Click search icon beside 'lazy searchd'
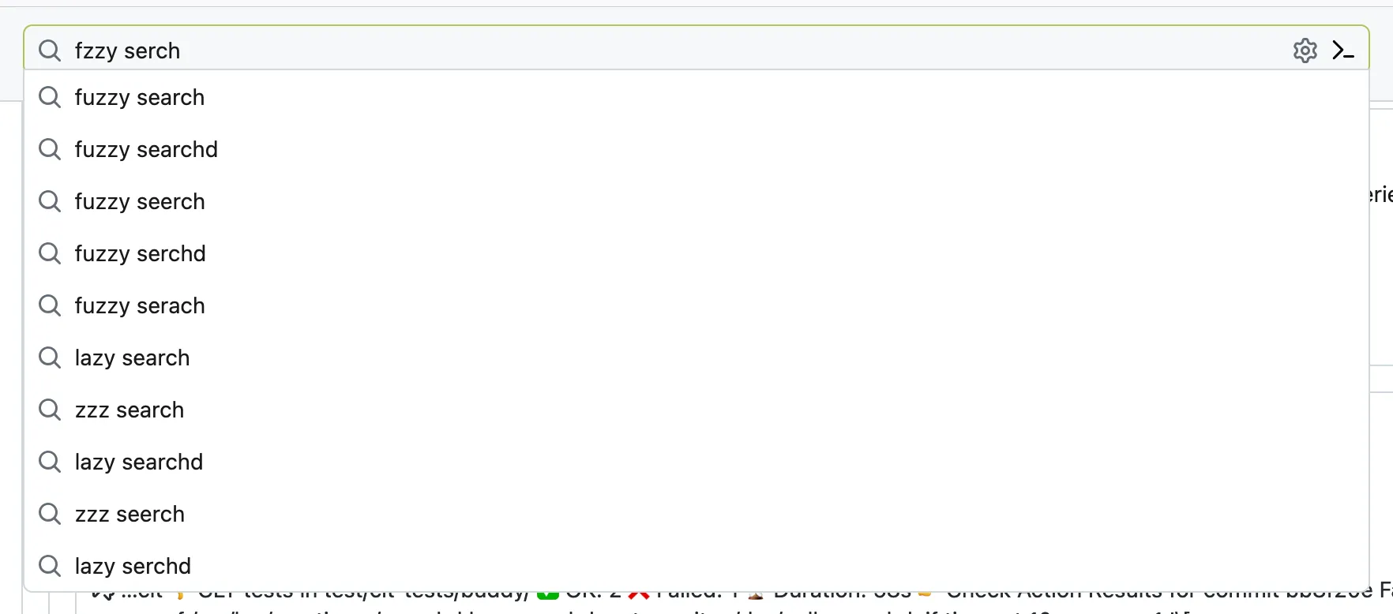The image size is (1393, 614). [50, 462]
